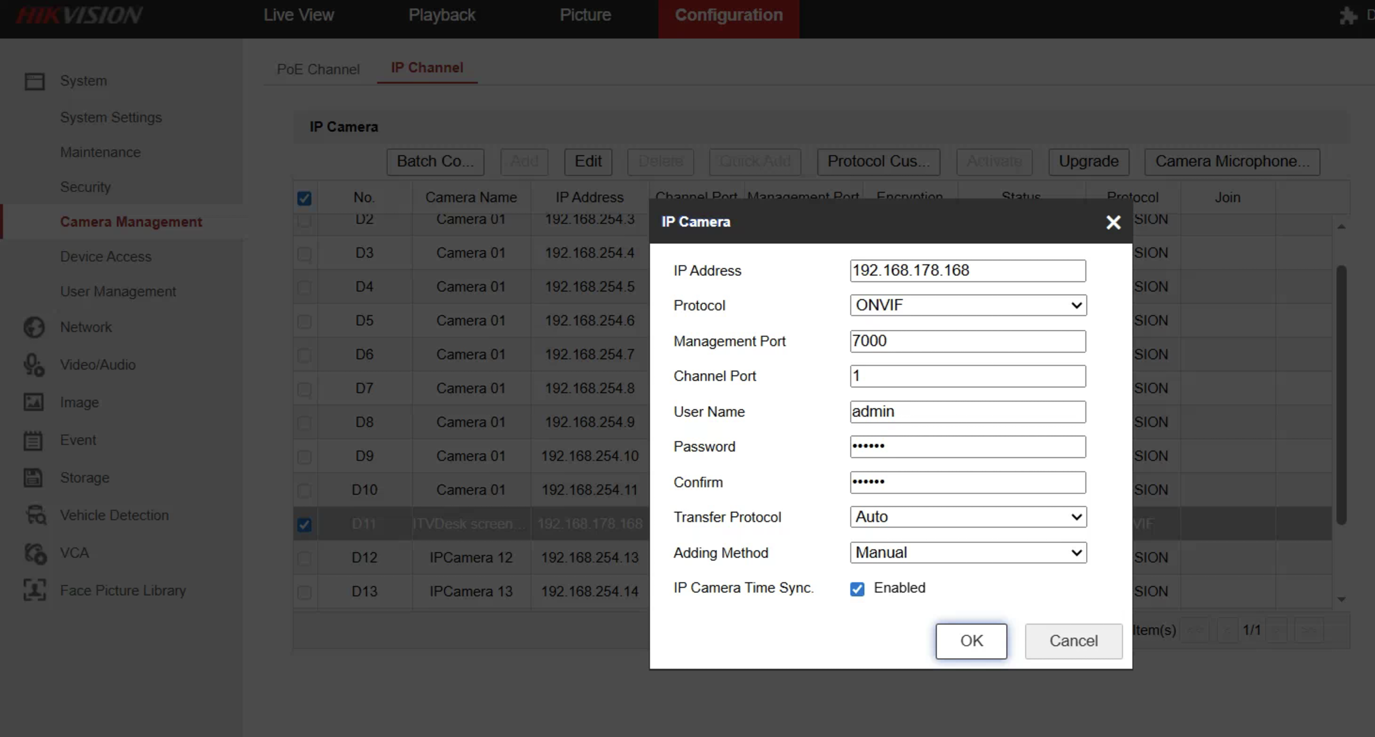This screenshot has width=1375, height=737.
Task: Click the plugin puzzle icon in header
Action: click(1349, 15)
